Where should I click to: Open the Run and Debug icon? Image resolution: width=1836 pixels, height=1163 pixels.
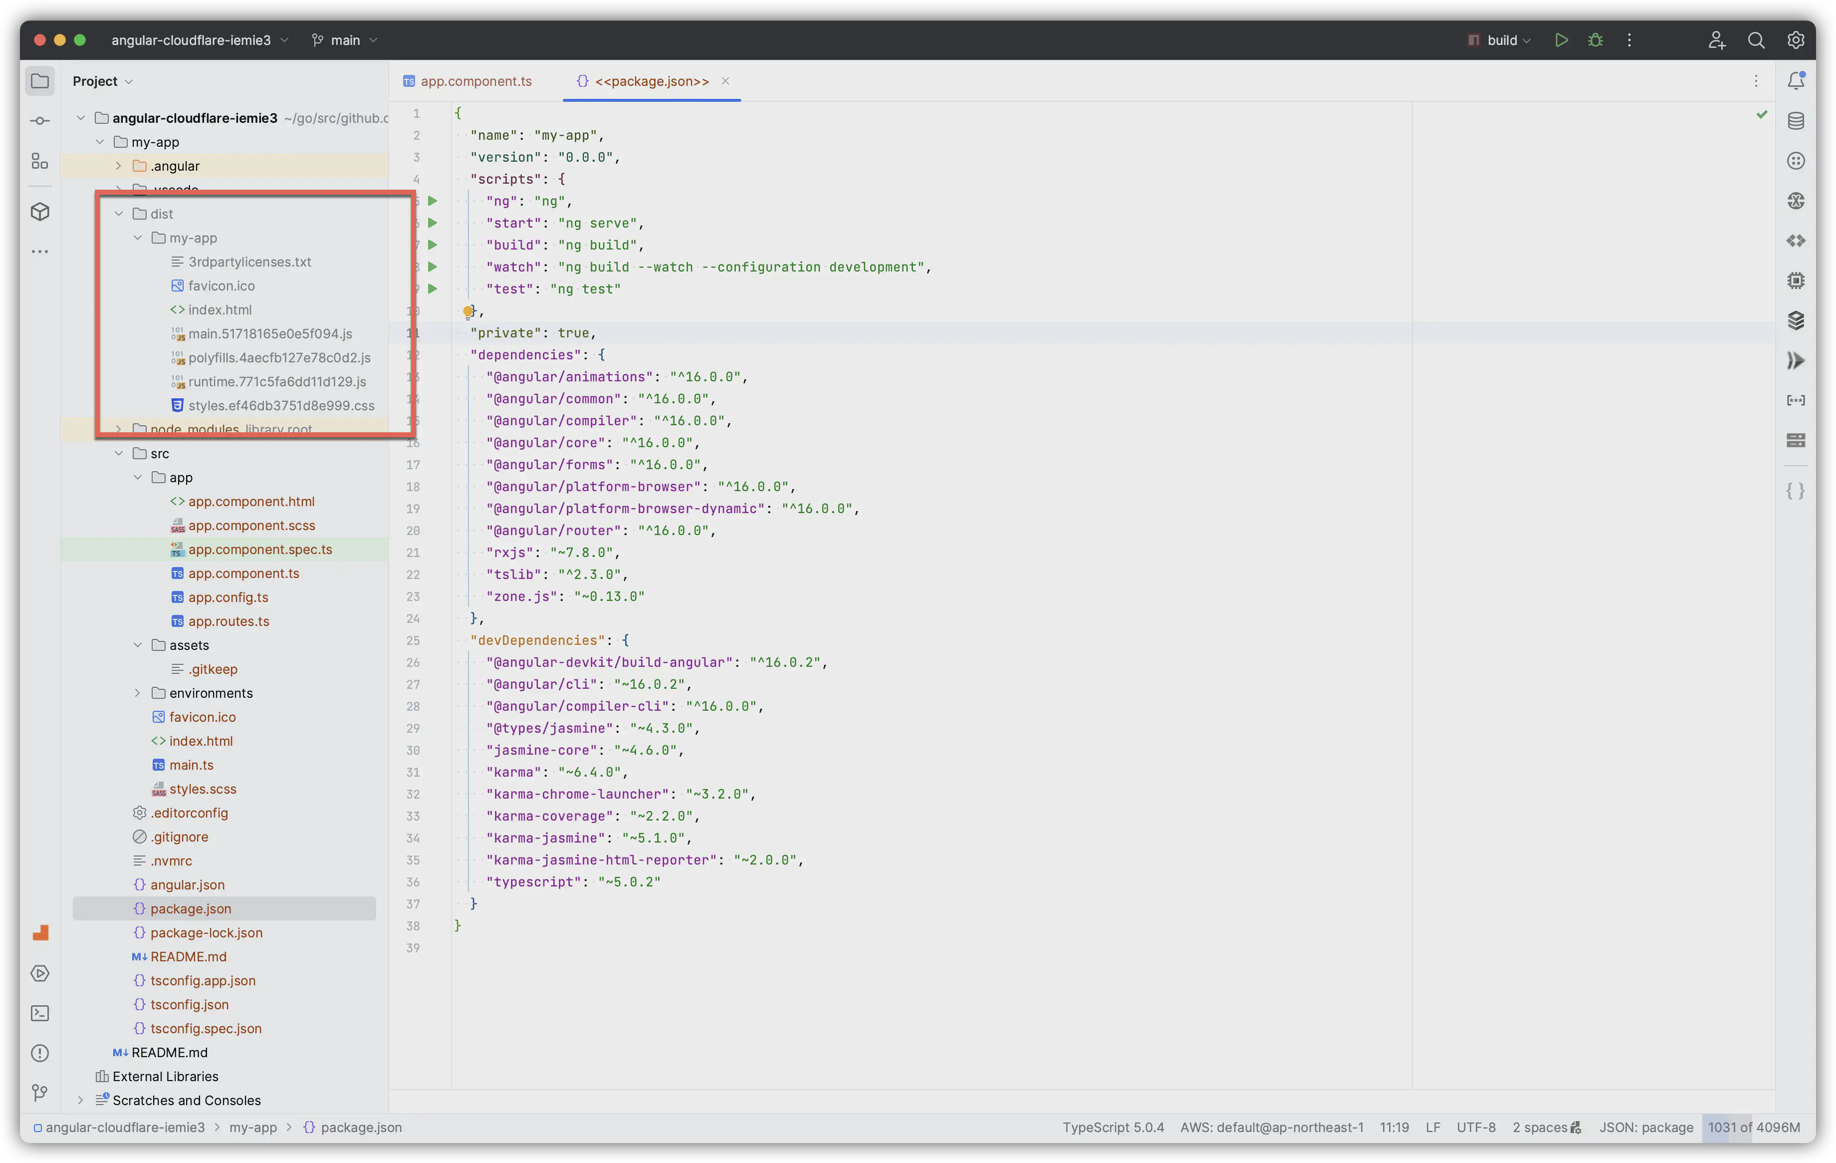[x=39, y=972]
